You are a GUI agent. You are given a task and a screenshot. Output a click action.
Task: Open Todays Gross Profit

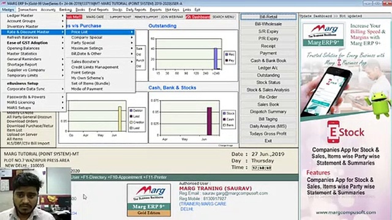(x=268, y=134)
